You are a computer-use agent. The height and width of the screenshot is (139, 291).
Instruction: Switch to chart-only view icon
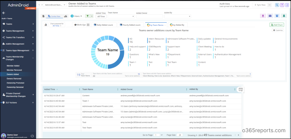point(65,16)
